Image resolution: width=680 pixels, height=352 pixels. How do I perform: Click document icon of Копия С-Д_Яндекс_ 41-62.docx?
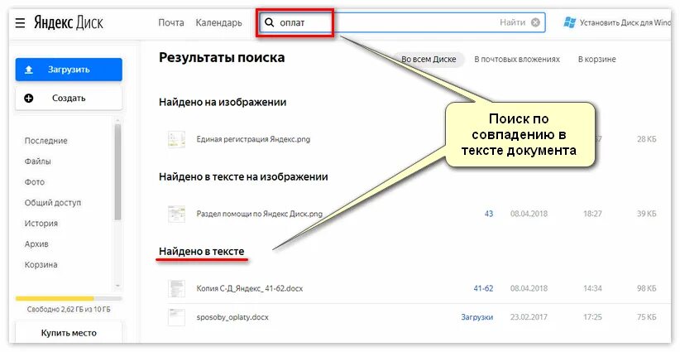pyautogui.click(x=176, y=288)
